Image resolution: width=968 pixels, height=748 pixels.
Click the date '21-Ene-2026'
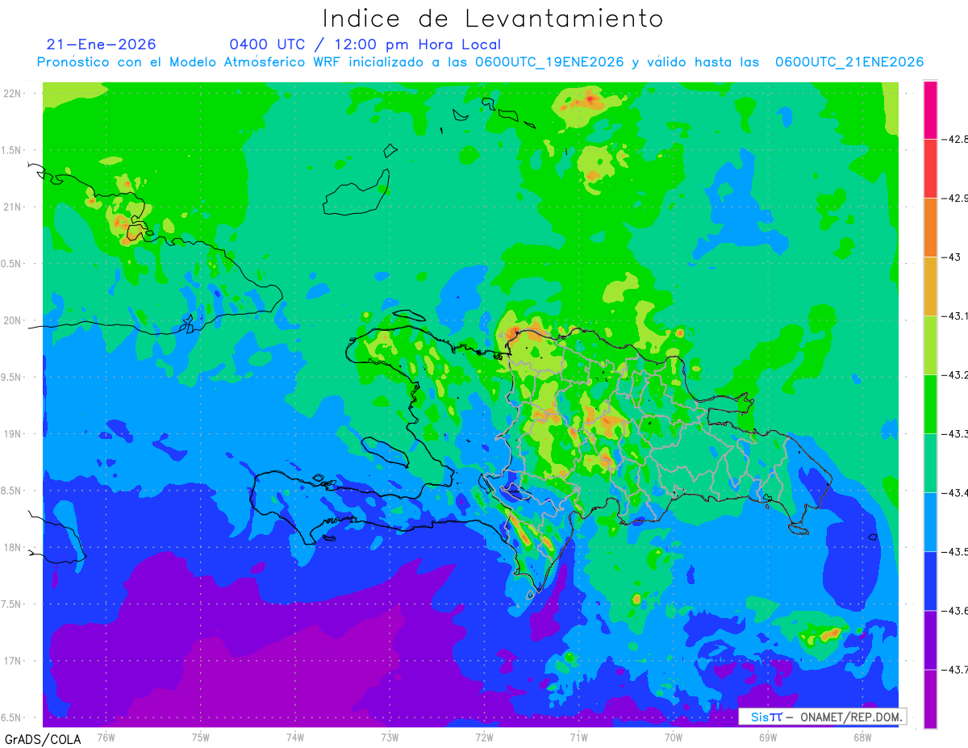tap(102, 44)
